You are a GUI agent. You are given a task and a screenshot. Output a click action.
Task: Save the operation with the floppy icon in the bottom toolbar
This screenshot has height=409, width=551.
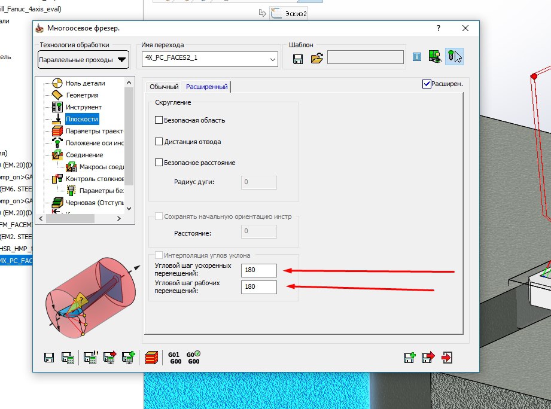click(49, 358)
